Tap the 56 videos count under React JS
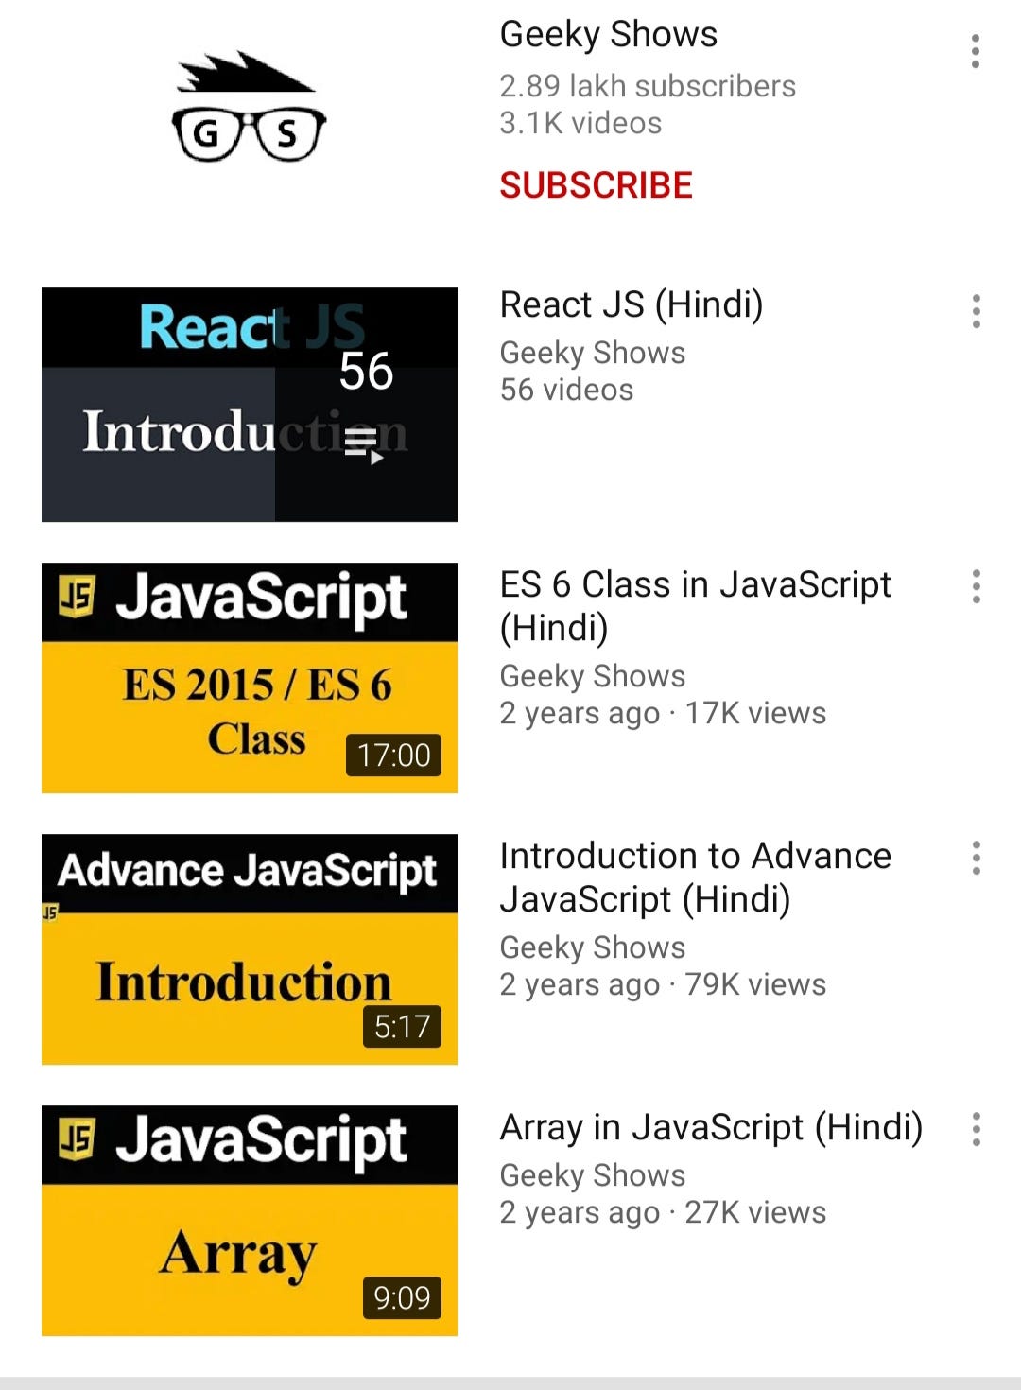 [566, 390]
